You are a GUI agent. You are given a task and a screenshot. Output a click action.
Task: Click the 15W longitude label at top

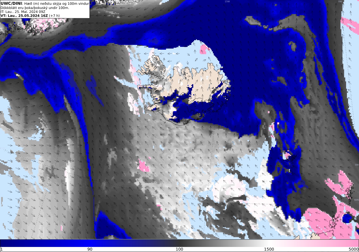227,1
